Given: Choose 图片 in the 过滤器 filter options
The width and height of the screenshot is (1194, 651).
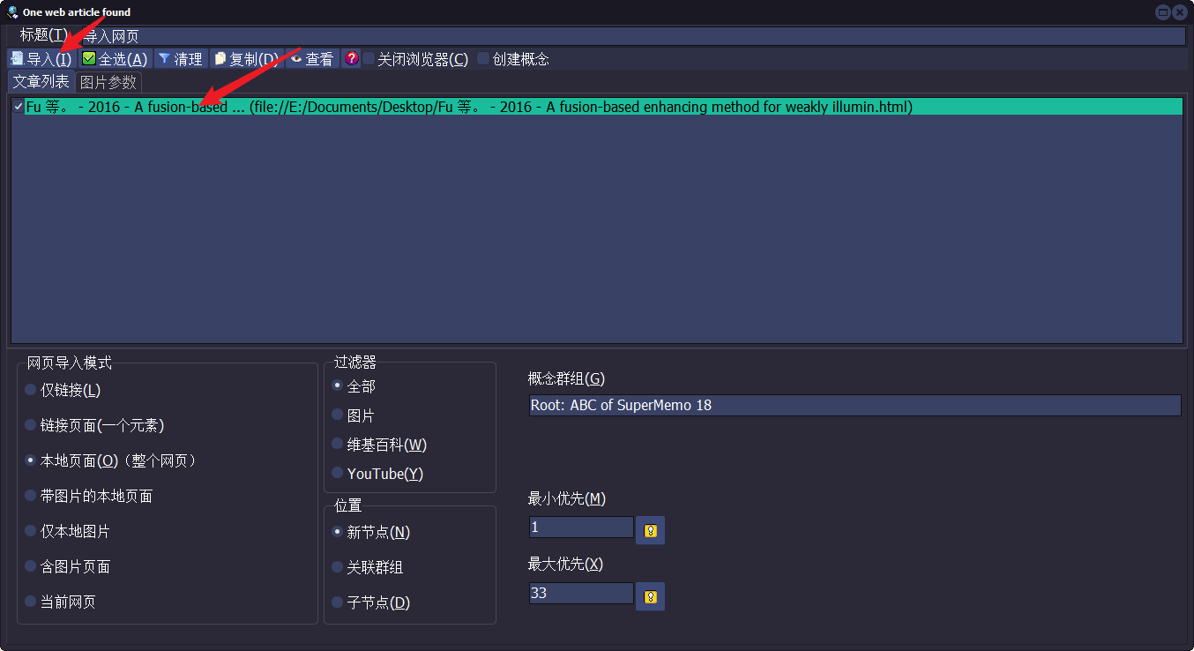Looking at the screenshot, I should [x=337, y=415].
